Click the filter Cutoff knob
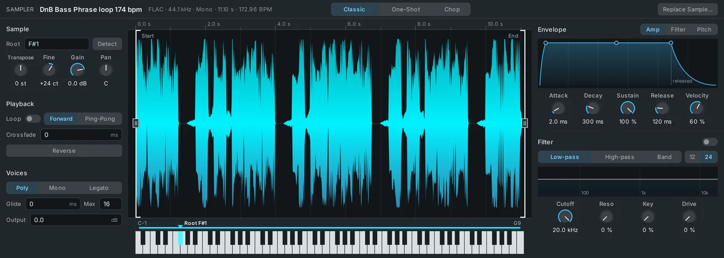The width and height of the screenshot is (724, 258). coord(565,217)
